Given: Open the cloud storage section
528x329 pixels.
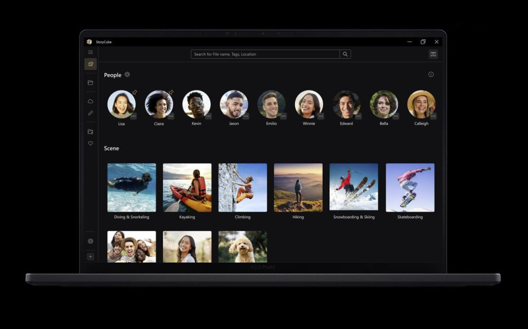Looking at the screenshot, I should 90,101.
